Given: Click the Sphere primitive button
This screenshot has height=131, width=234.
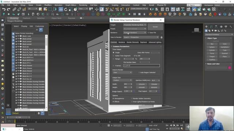Looking at the screenshot, I should click(212, 47).
